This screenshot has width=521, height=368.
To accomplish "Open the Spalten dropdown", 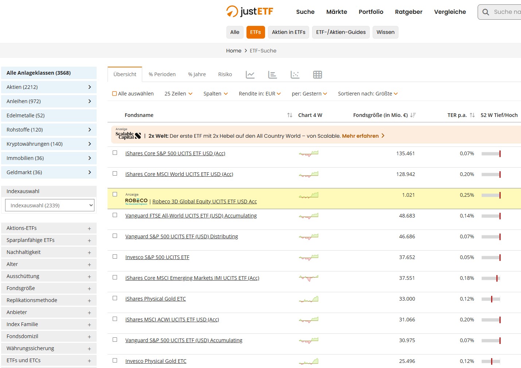I will [x=215, y=94].
